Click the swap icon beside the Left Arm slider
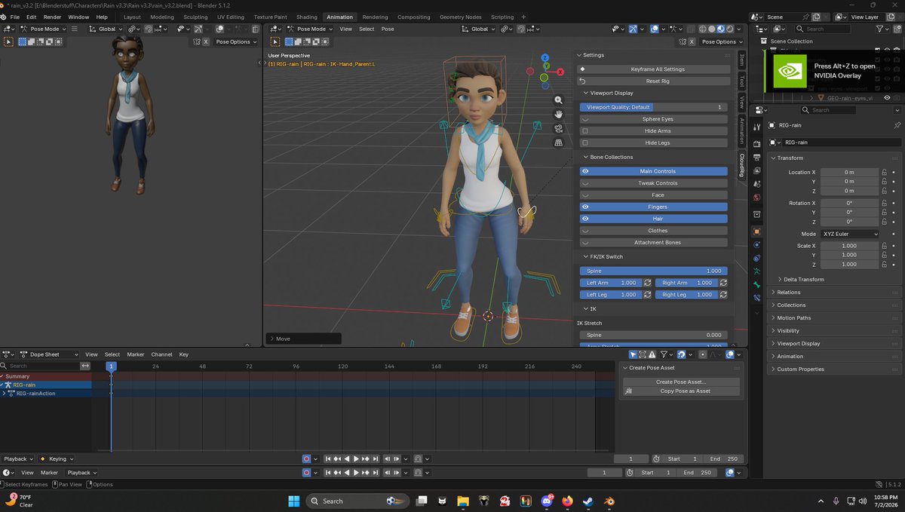905x512 pixels. [x=647, y=283]
